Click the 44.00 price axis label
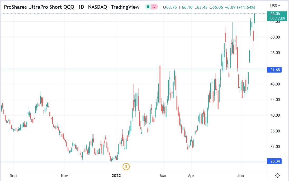 point(275,100)
